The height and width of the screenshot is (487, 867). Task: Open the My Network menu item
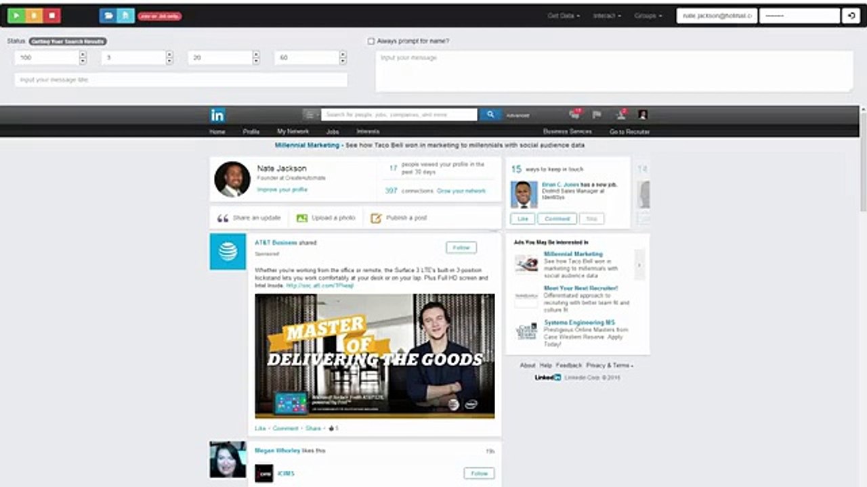click(x=293, y=132)
